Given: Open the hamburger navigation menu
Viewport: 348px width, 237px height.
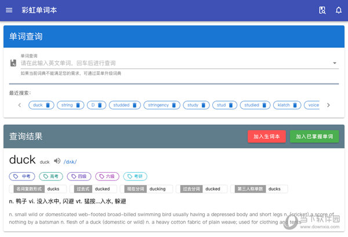Looking at the screenshot, I should pos(9,10).
